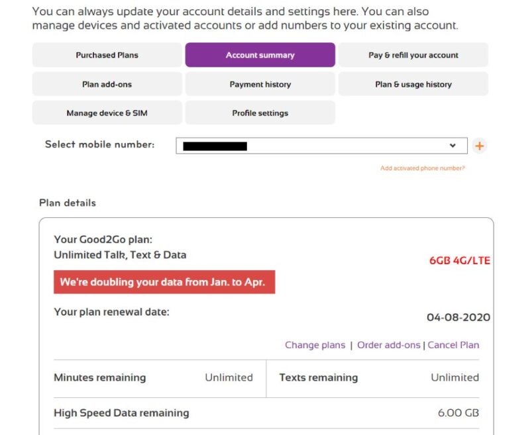Click Order add-ons
530x435 pixels.
389,345
